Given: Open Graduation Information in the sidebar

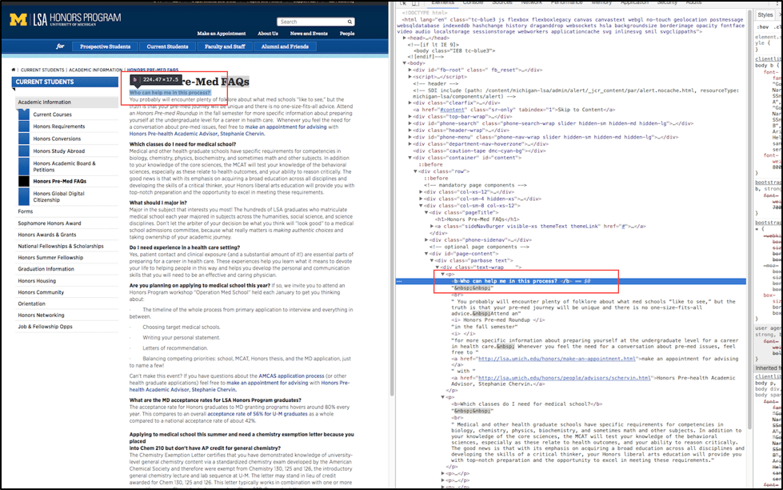Looking at the screenshot, I should coord(46,269).
